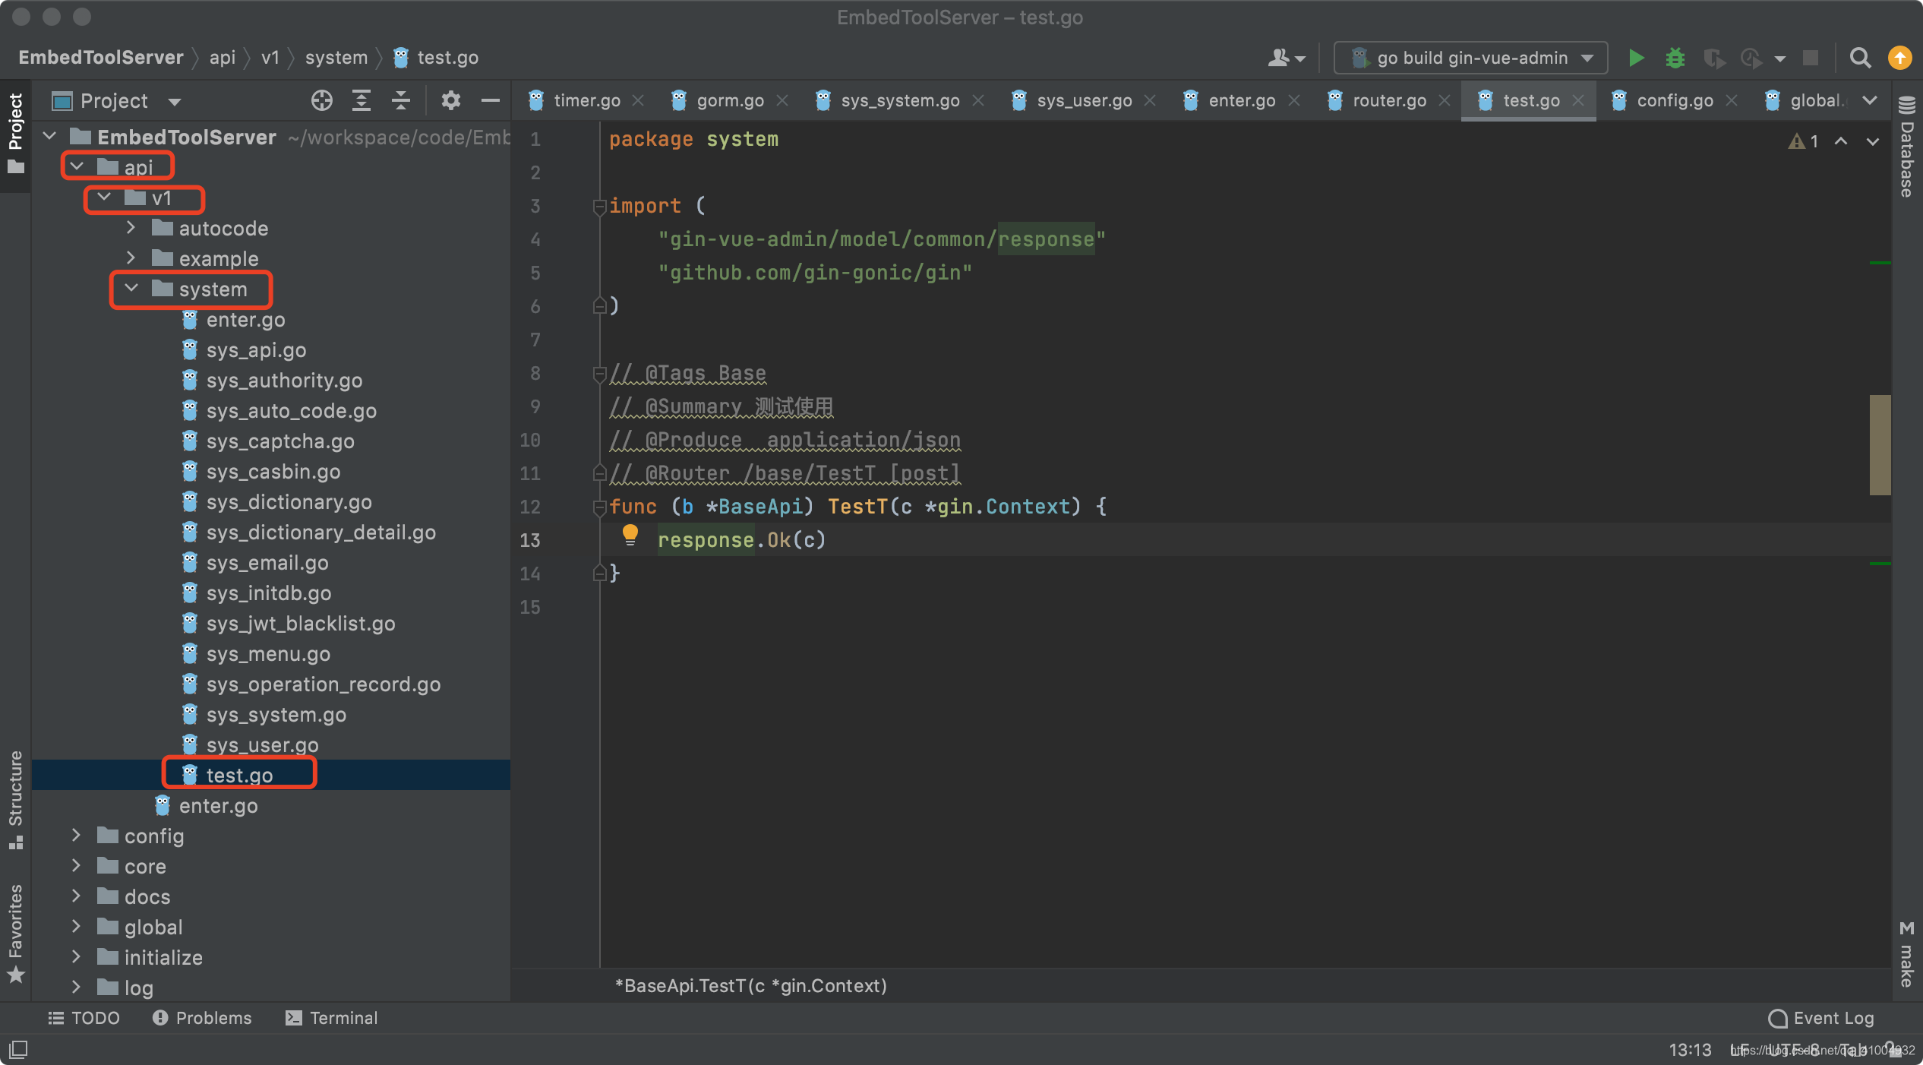Viewport: 1923px width, 1065px height.
Task: Switch to the router.go tab
Action: pos(1388,100)
